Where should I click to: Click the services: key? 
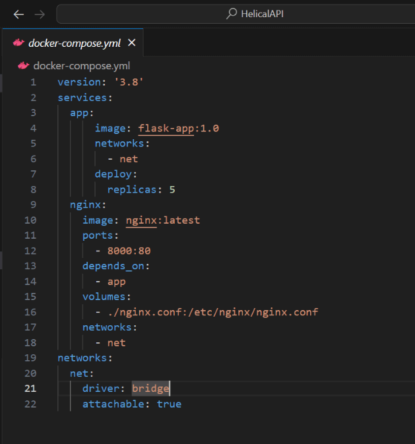click(85, 98)
